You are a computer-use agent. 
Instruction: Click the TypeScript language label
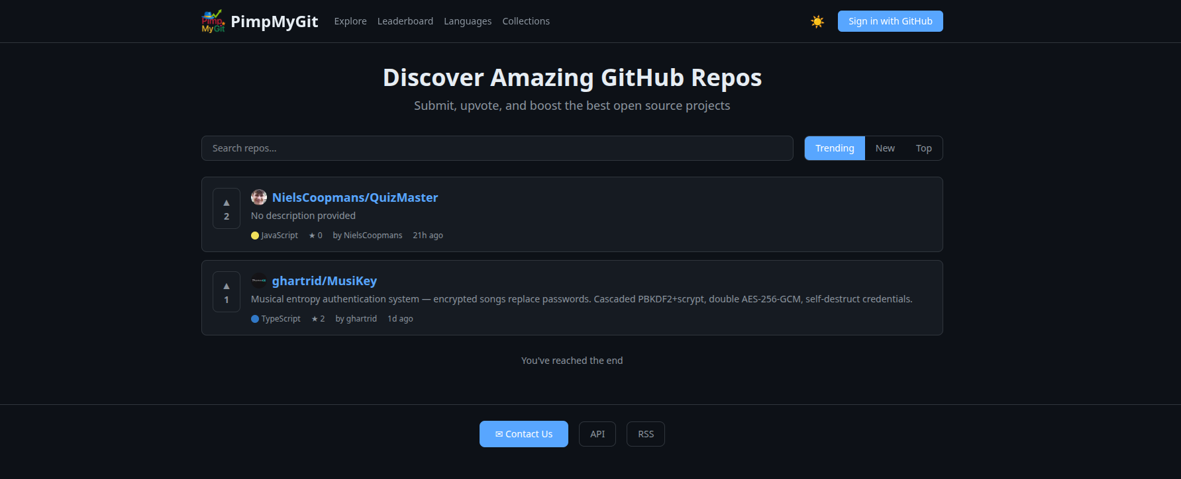coord(281,319)
